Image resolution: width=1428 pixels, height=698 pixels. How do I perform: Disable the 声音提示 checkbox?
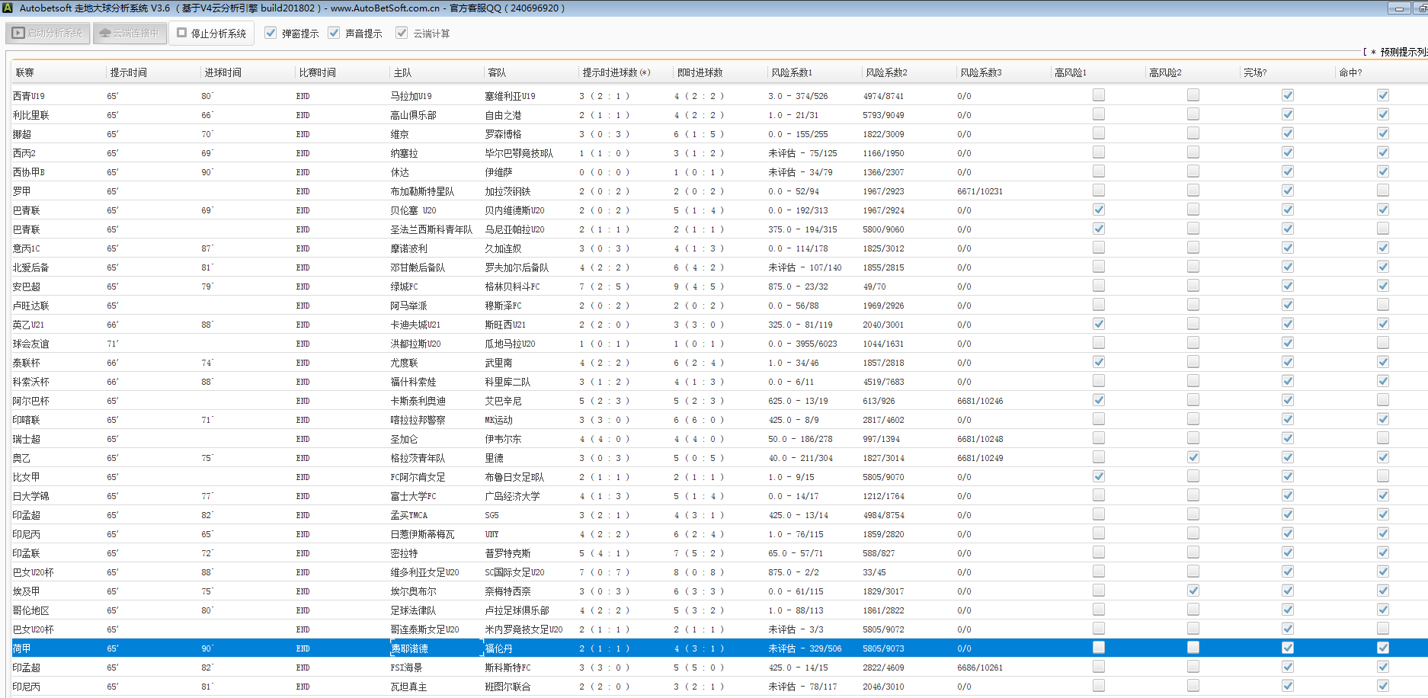click(x=334, y=34)
